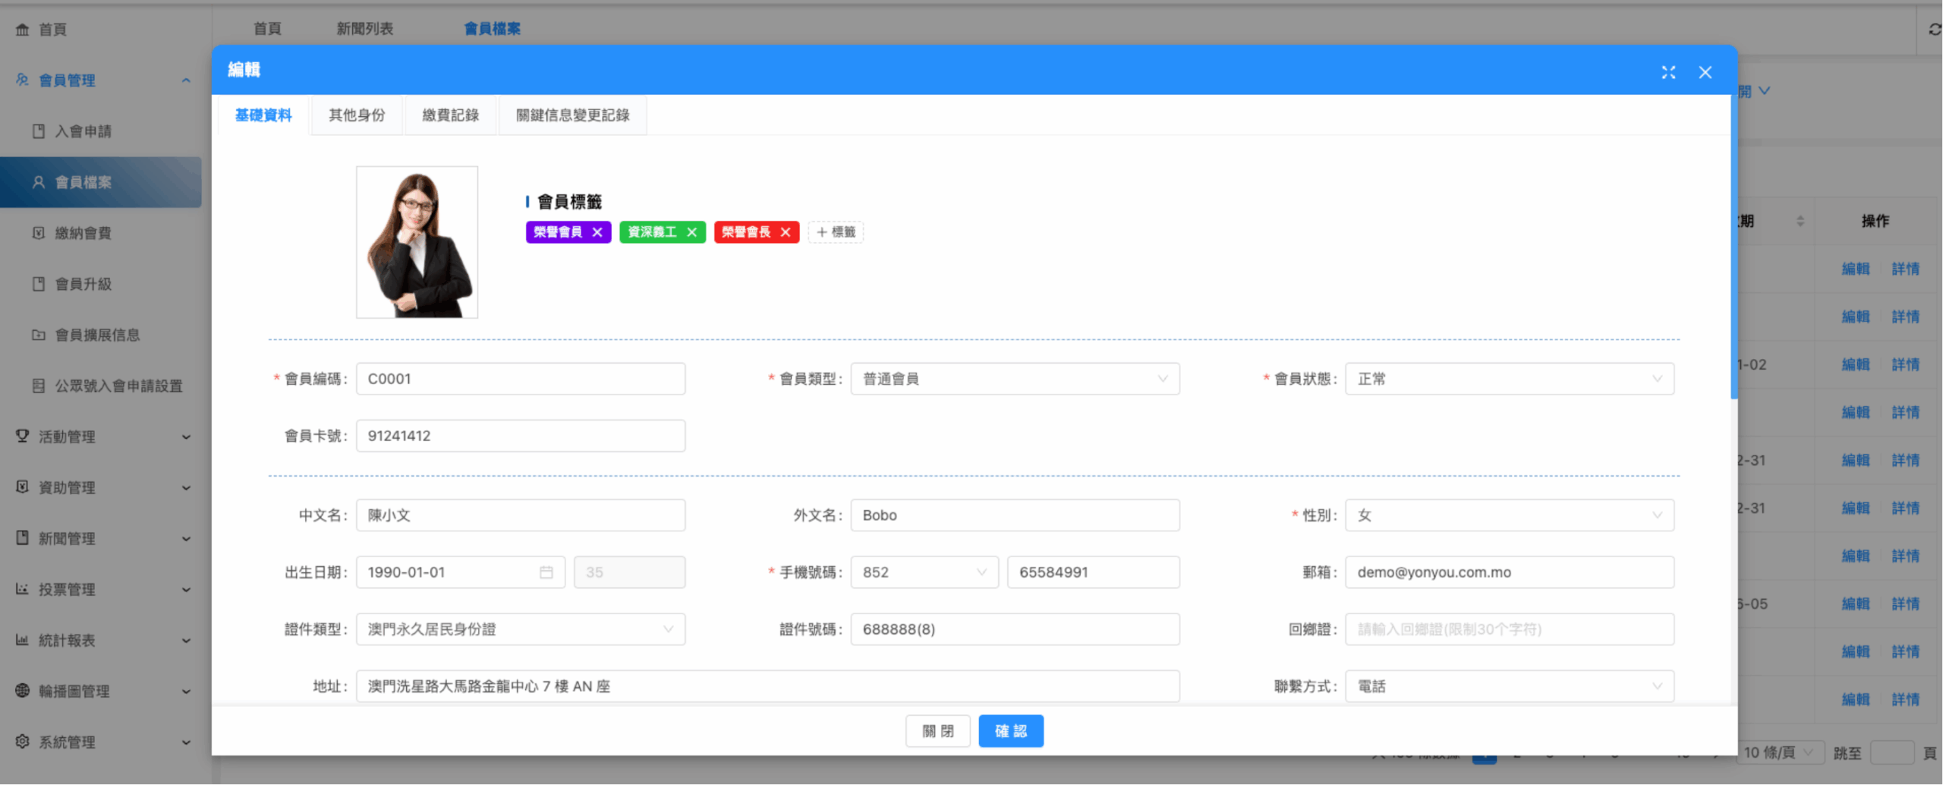Expand the phone country code 852 dropdown

(924, 572)
